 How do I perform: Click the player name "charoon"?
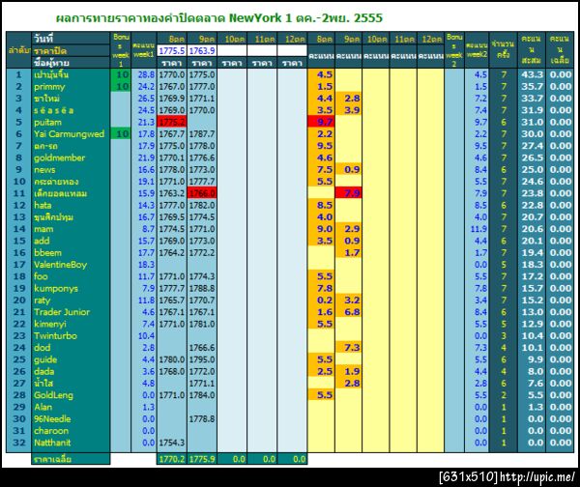pyautogui.click(x=51, y=431)
